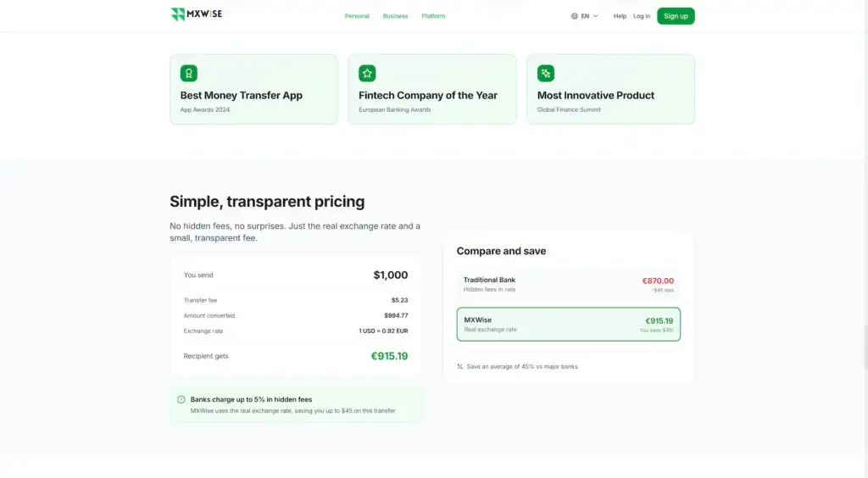Viewport: 868px width, 478px height.
Task: Click the Global Finance Summit caption
Action: (569, 109)
